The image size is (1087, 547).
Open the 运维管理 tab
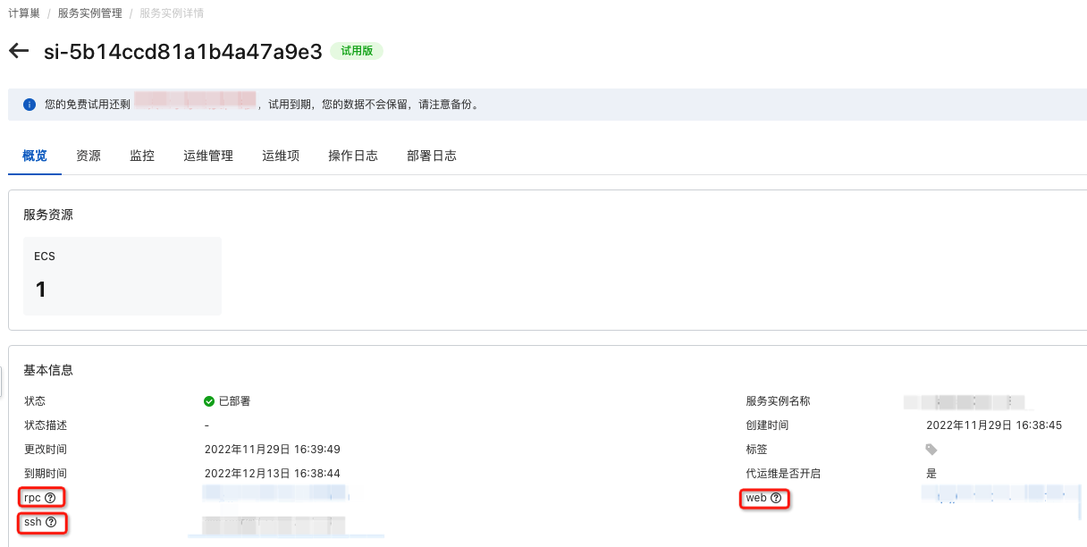[x=208, y=156]
